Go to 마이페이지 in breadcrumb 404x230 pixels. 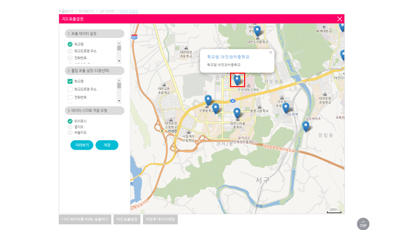(x=86, y=11)
